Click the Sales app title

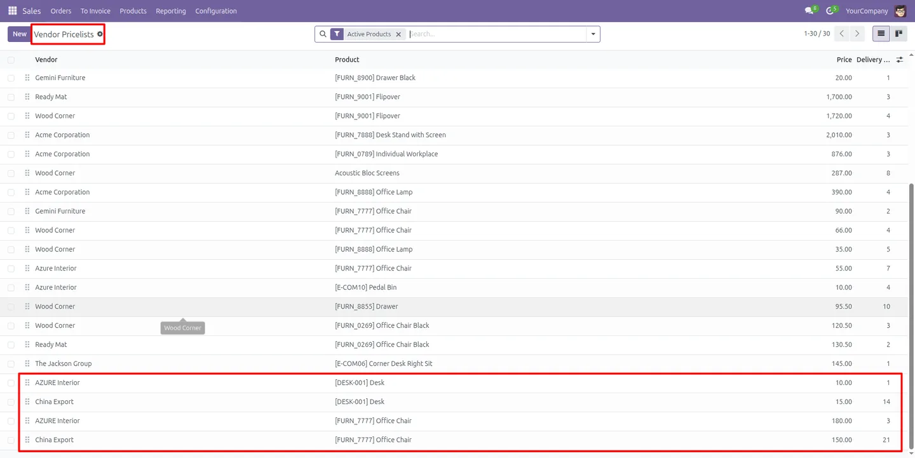(x=32, y=11)
